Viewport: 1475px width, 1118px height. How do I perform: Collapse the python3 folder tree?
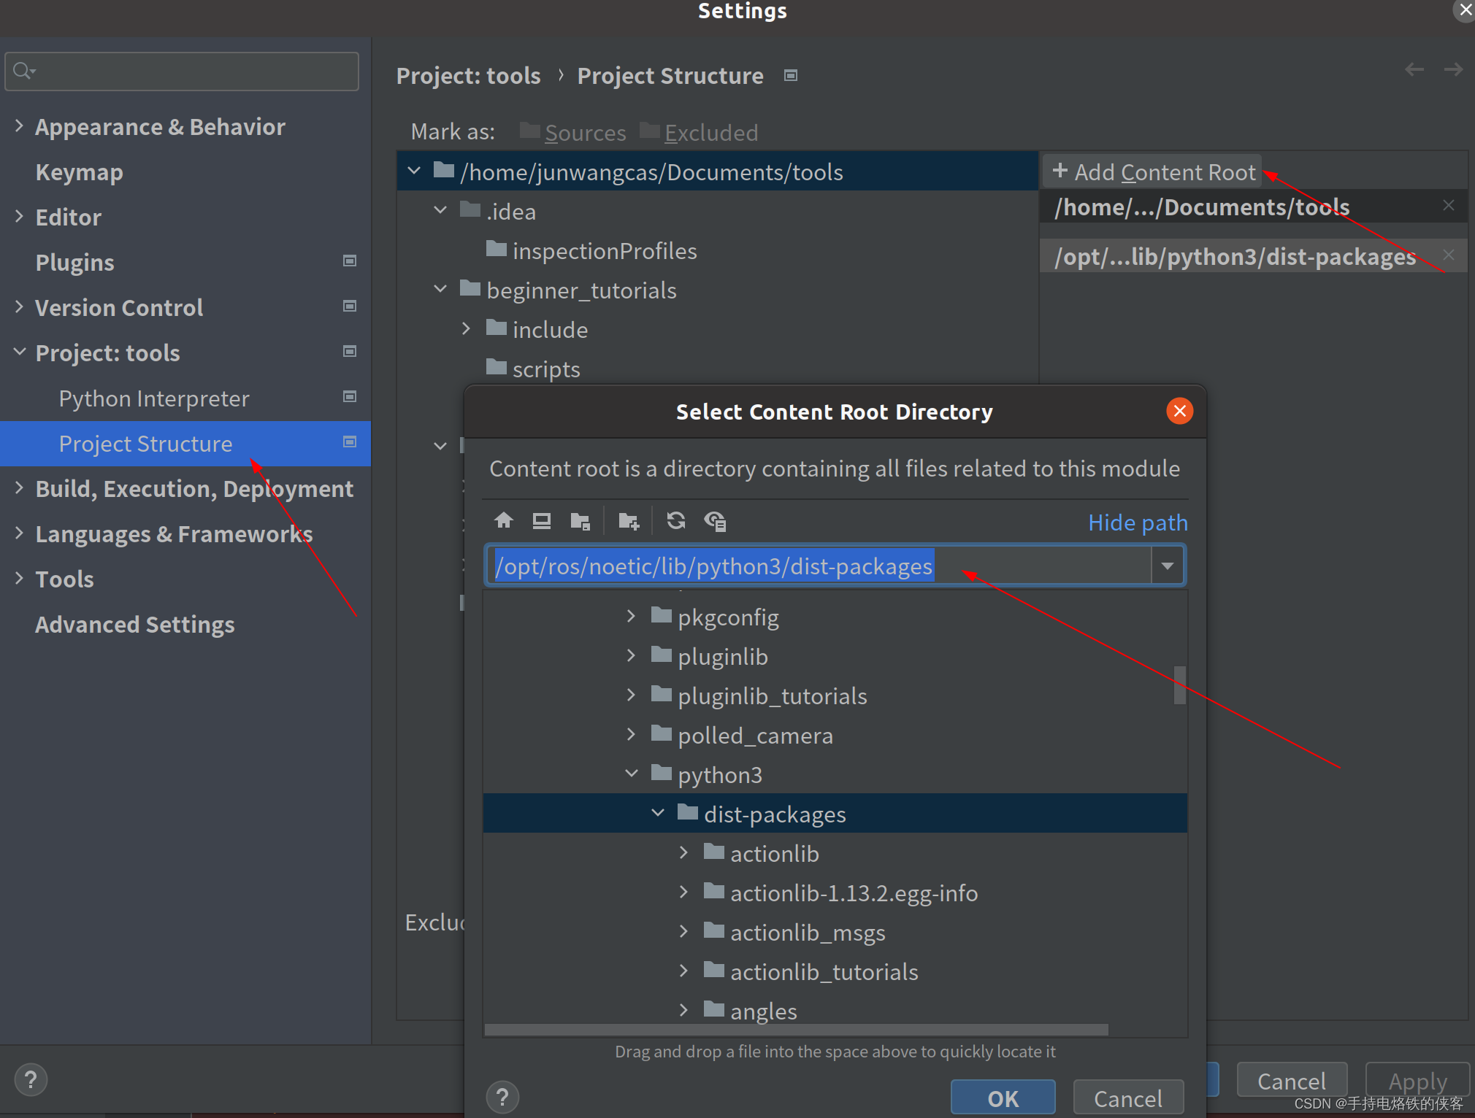point(630,774)
